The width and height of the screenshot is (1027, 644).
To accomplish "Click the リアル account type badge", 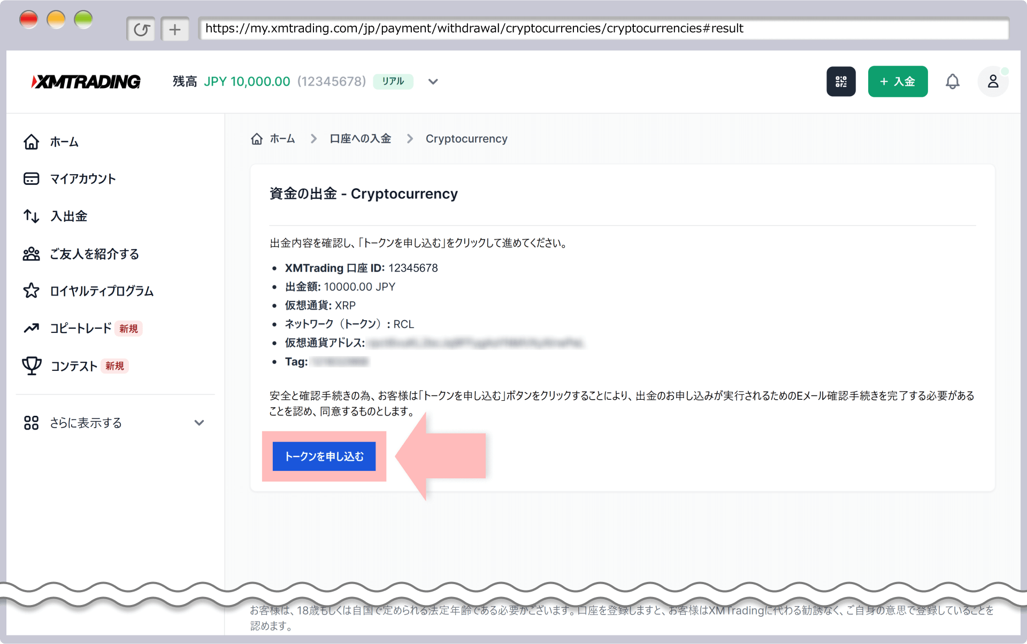I will (x=393, y=81).
